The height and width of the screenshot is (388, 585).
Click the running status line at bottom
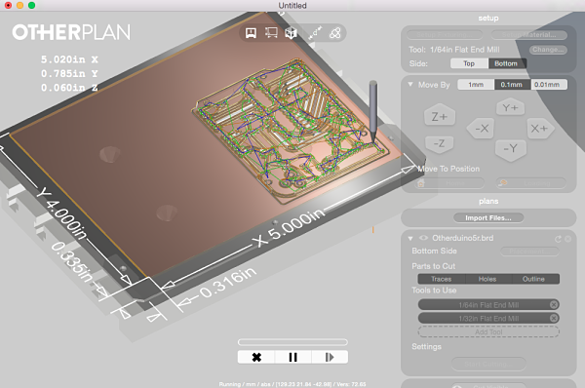[x=292, y=384]
